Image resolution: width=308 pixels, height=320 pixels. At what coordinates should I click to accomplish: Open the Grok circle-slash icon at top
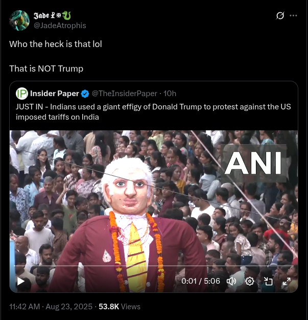click(x=280, y=15)
